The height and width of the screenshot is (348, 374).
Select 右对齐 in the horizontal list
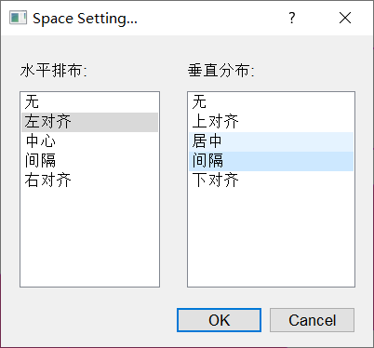89,181
